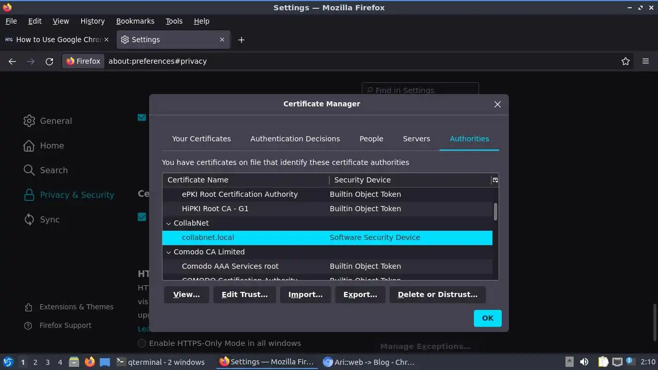This screenshot has width=658, height=370.
Task: Open the qterminal taskbar entry
Action: coord(160,362)
